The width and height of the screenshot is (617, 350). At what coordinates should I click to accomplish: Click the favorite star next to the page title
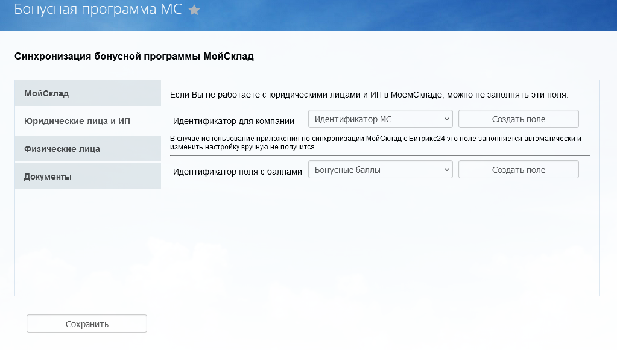[194, 10]
